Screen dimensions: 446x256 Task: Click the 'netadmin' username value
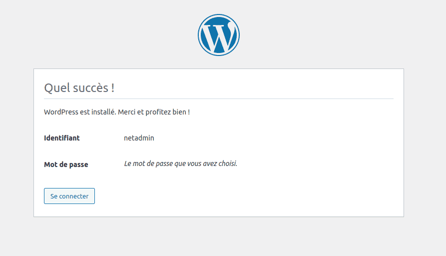139,138
